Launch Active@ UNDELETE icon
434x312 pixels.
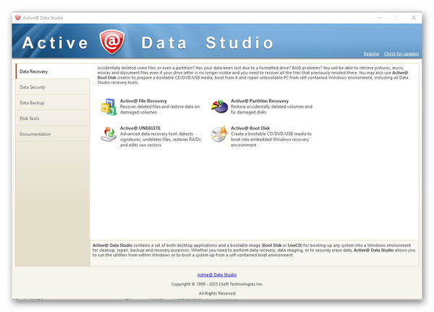(x=109, y=134)
